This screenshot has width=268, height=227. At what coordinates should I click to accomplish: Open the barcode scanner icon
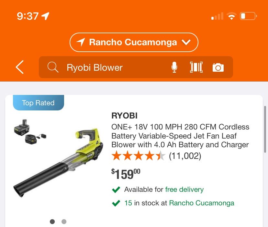(x=196, y=67)
